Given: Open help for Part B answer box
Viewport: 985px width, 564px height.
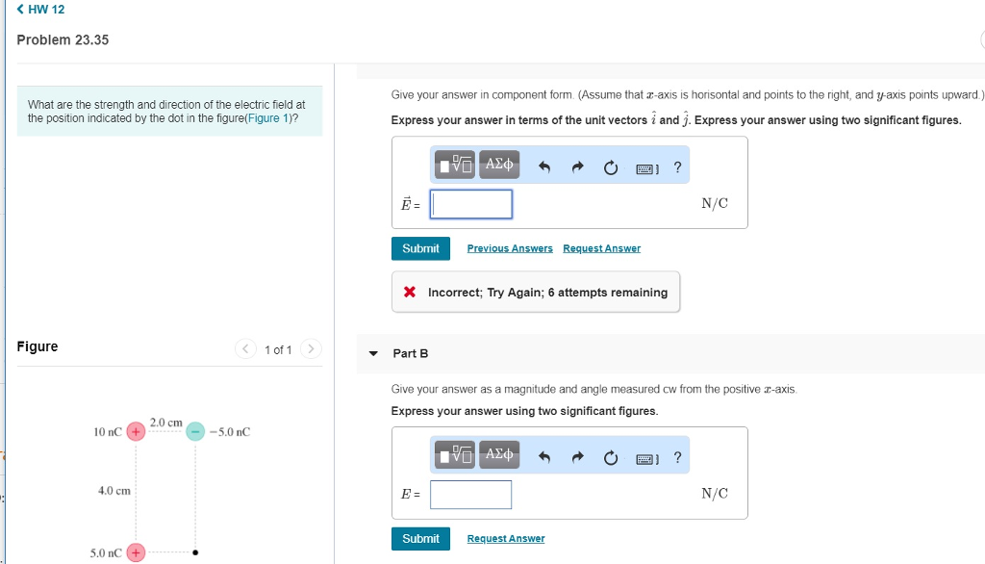Looking at the screenshot, I should click(x=678, y=458).
